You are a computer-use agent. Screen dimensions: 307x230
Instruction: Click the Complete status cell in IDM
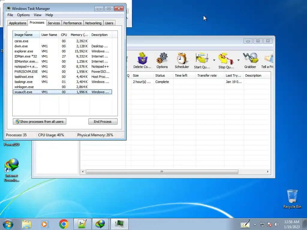tap(162, 82)
